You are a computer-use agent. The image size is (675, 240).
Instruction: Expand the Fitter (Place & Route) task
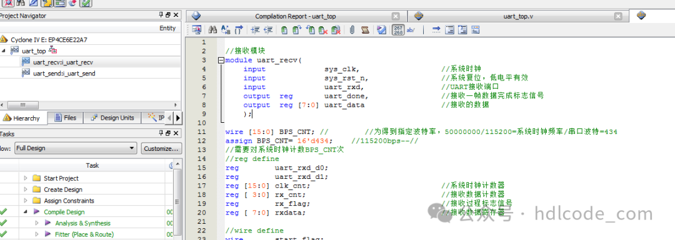click(x=37, y=234)
